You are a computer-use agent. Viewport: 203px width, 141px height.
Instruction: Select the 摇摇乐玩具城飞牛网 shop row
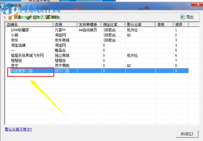[x=97, y=55]
